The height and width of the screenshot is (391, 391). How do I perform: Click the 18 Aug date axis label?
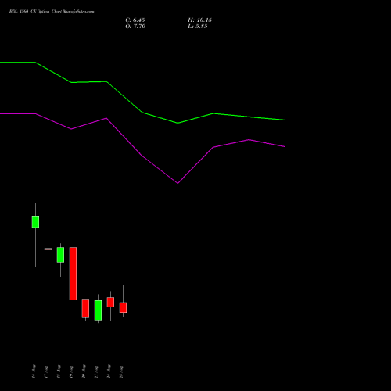(x=59, y=371)
